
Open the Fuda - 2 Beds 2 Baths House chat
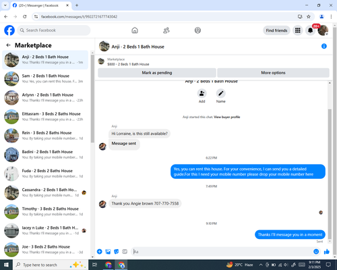coord(45,173)
